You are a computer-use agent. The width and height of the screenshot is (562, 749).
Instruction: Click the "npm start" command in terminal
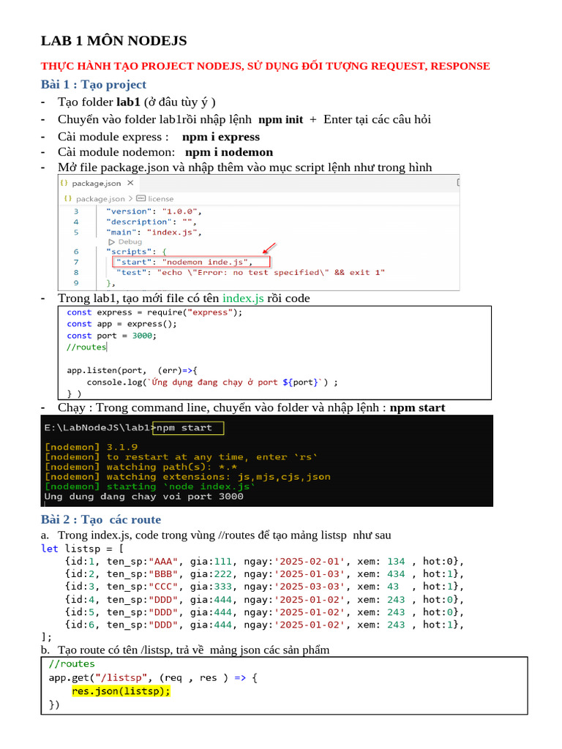click(x=184, y=428)
